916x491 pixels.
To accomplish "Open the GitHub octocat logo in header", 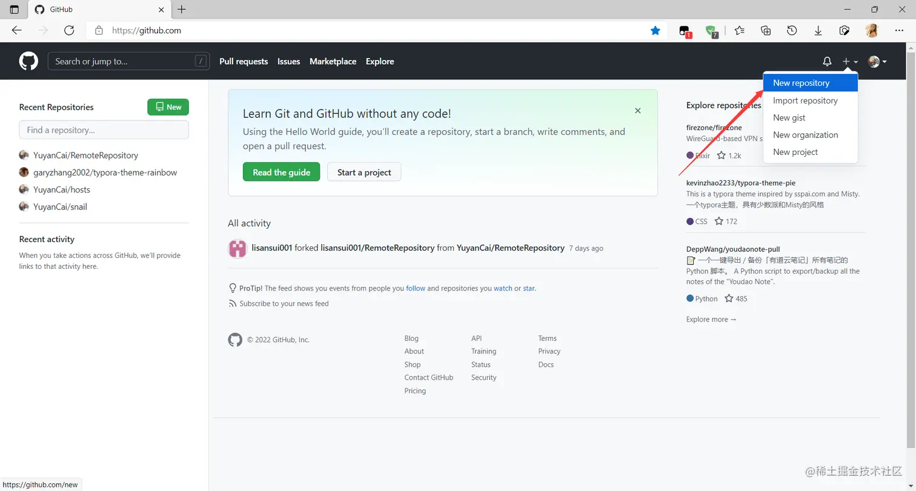I will tap(28, 61).
